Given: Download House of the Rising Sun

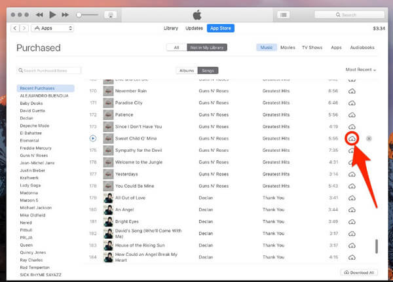Looking at the screenshot, I should 352,245.
